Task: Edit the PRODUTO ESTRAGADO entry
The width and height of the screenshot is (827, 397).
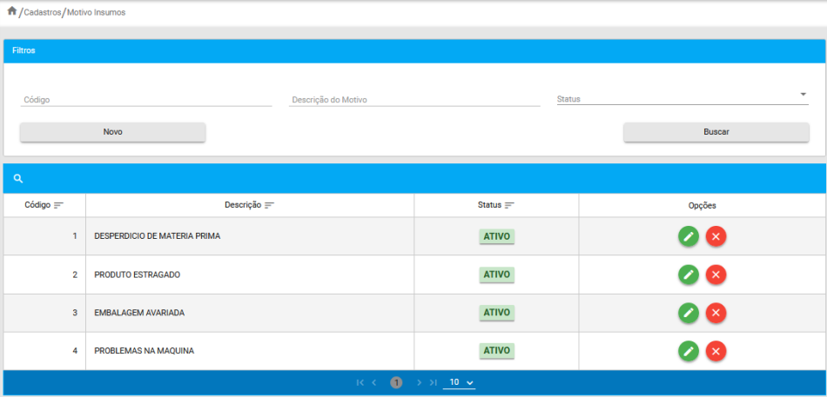Action: pyautogui.click(x=689, y=275)
